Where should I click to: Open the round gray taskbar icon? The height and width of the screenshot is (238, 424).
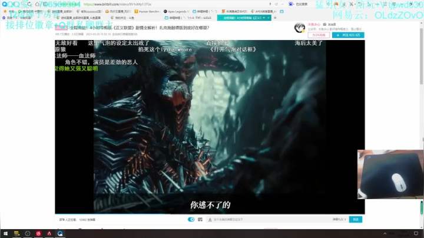pyautogui.click(x=27, y=233)
